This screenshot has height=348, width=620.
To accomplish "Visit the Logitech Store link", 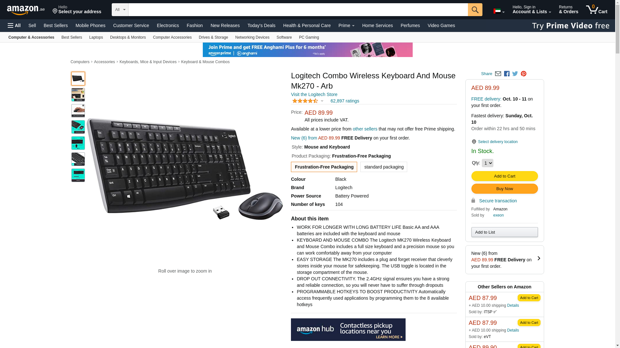I will click(x=314, y=94).
